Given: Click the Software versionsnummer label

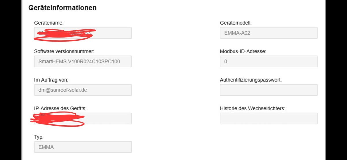Looking at the screenshot, I should coord(64,51).
